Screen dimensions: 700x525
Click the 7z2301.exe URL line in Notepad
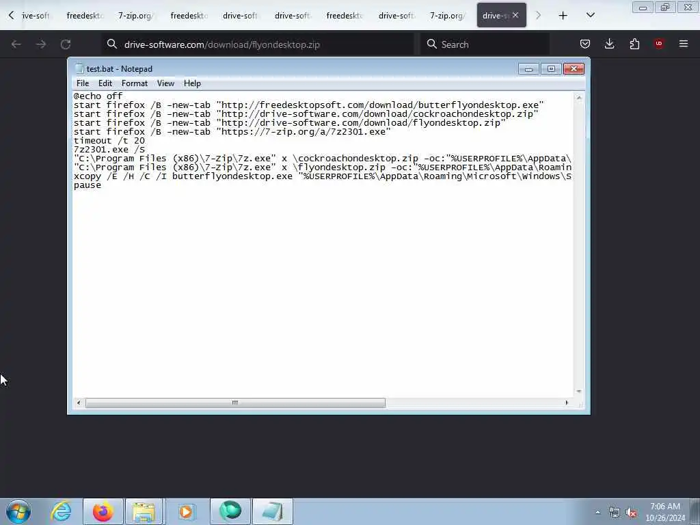(x=232, y=132)
